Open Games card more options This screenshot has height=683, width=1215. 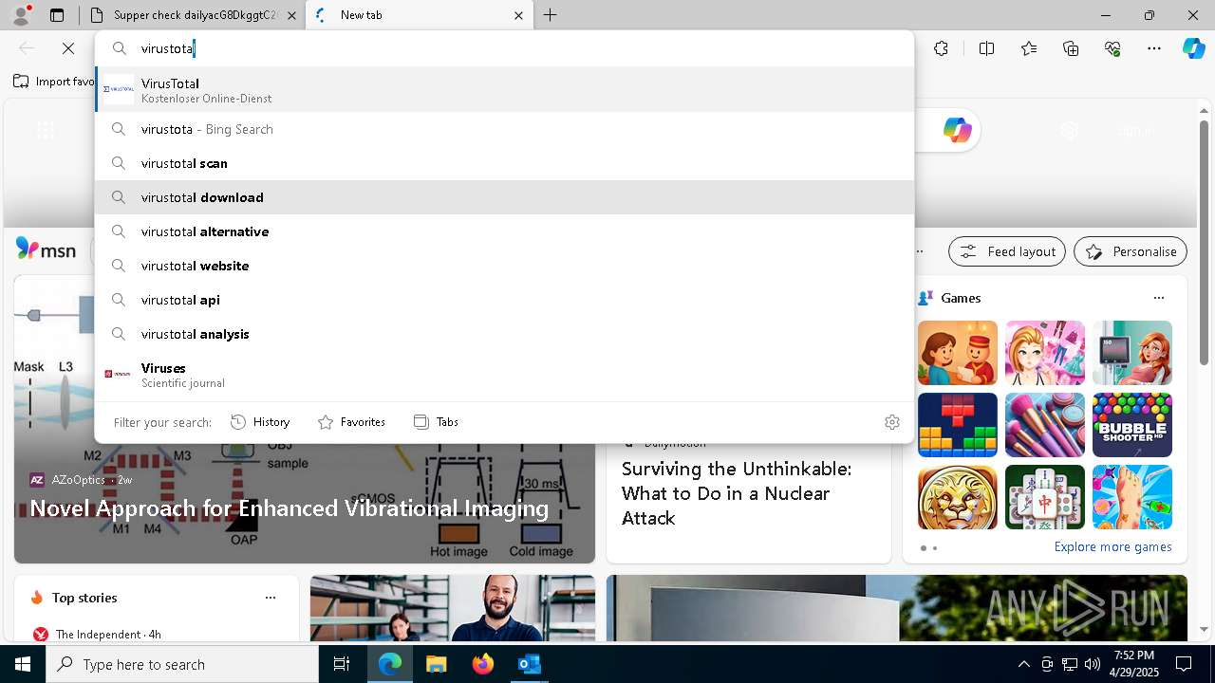click(1158, 298)
